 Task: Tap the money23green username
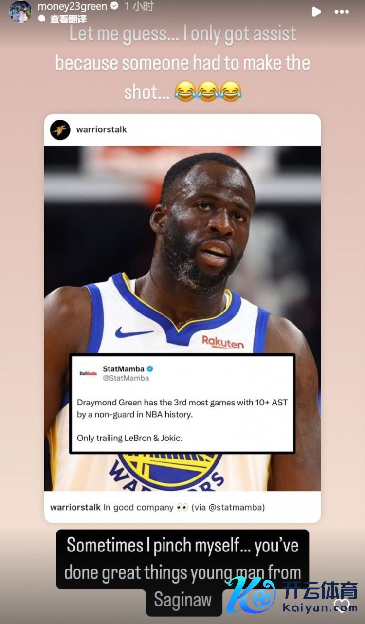(x=73, y=6)
